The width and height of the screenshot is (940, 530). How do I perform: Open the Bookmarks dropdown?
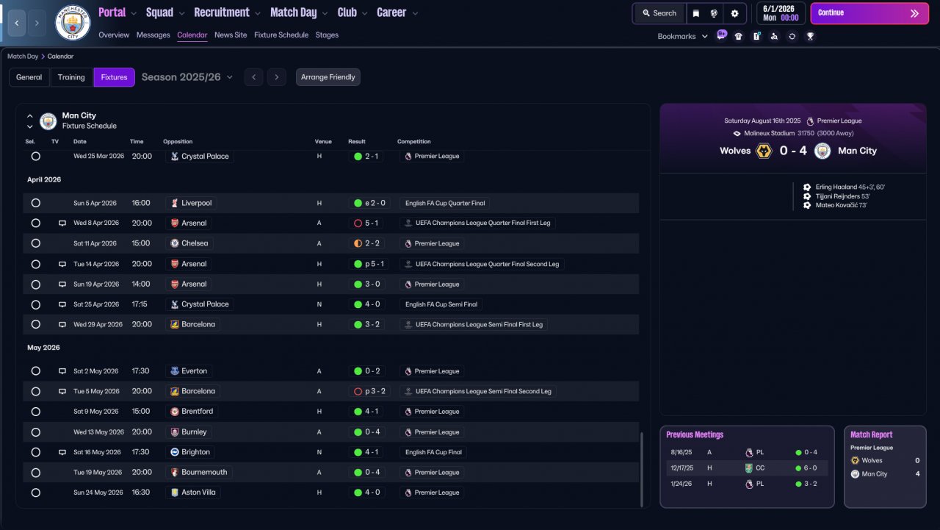click(x=682, y=36)
